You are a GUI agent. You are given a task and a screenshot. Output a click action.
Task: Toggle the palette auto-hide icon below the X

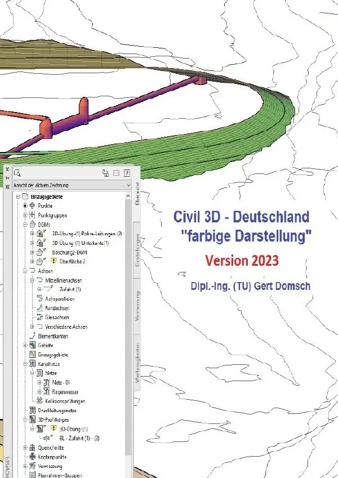pos(7,178)
